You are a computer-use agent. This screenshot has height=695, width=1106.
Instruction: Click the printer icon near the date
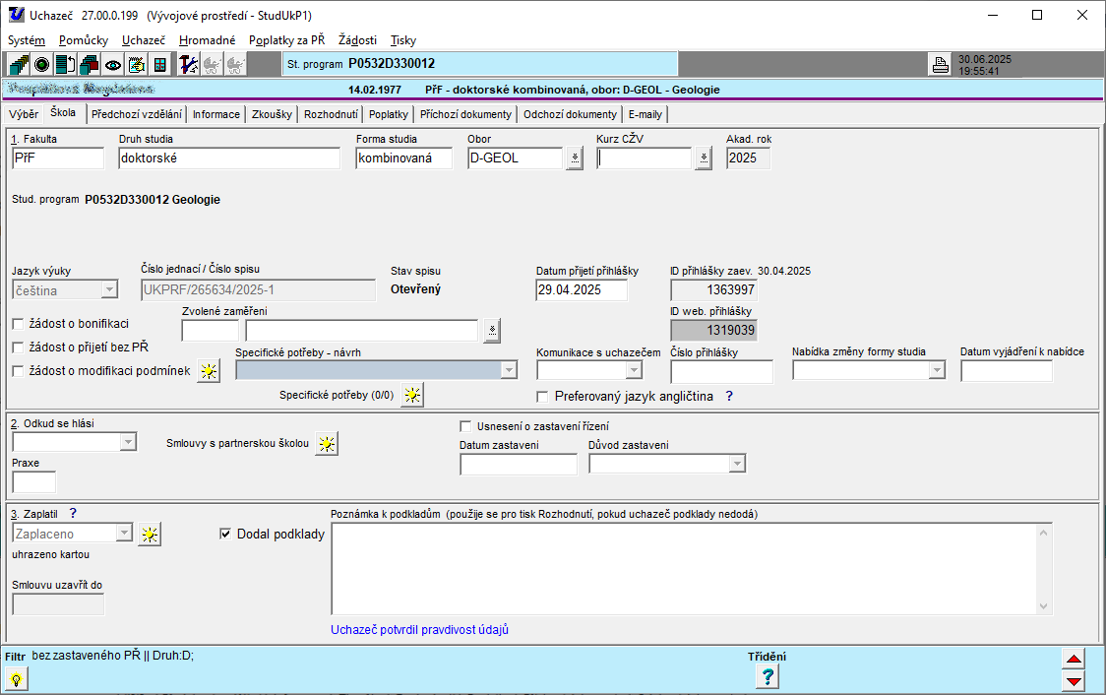point(940,65)
